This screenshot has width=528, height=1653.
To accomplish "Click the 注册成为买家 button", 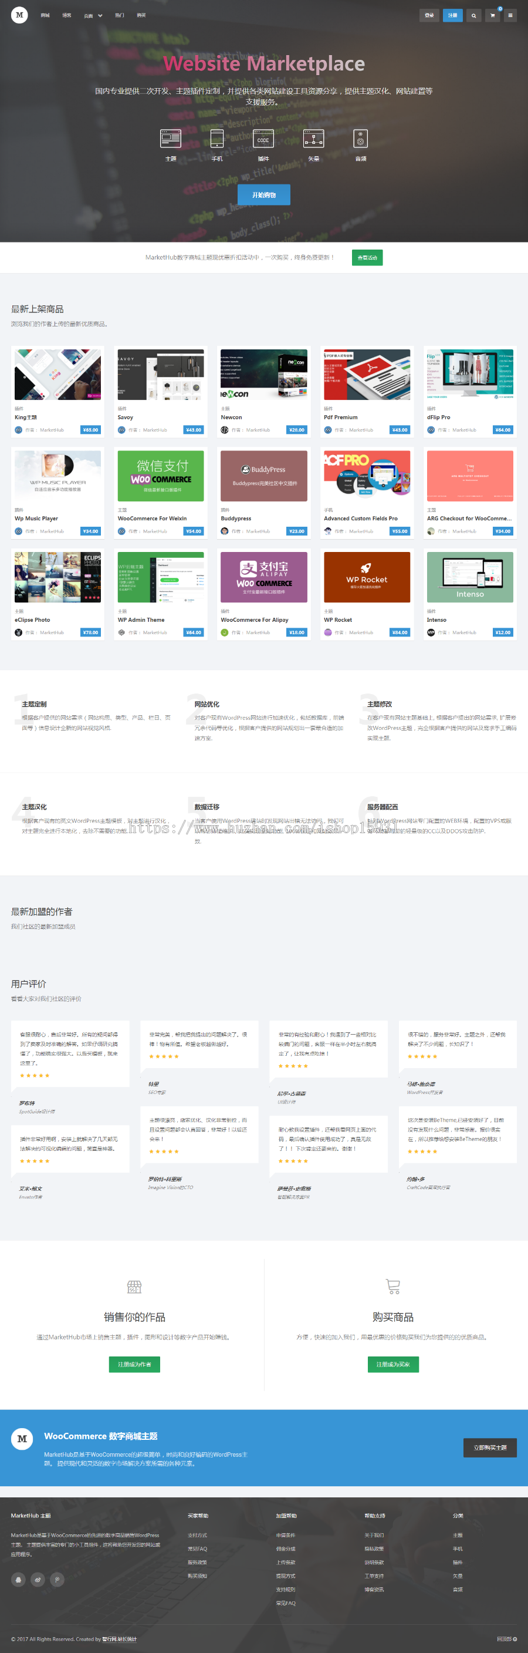I will click(x=393, y=1364).
